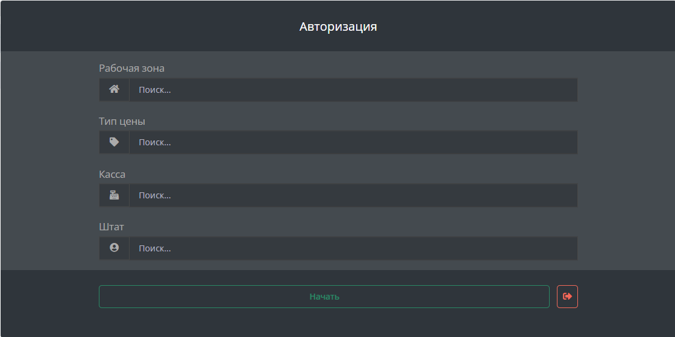Image resolution: width=675 pixels, height=337 pixels.
Task: Focus the Поиск... placeholder under Касса
Action: [x=154, y=195]
